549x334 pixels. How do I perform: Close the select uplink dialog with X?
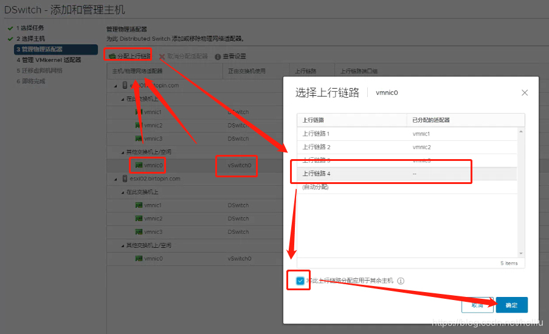pyautogui.click(x=525, y=93)
